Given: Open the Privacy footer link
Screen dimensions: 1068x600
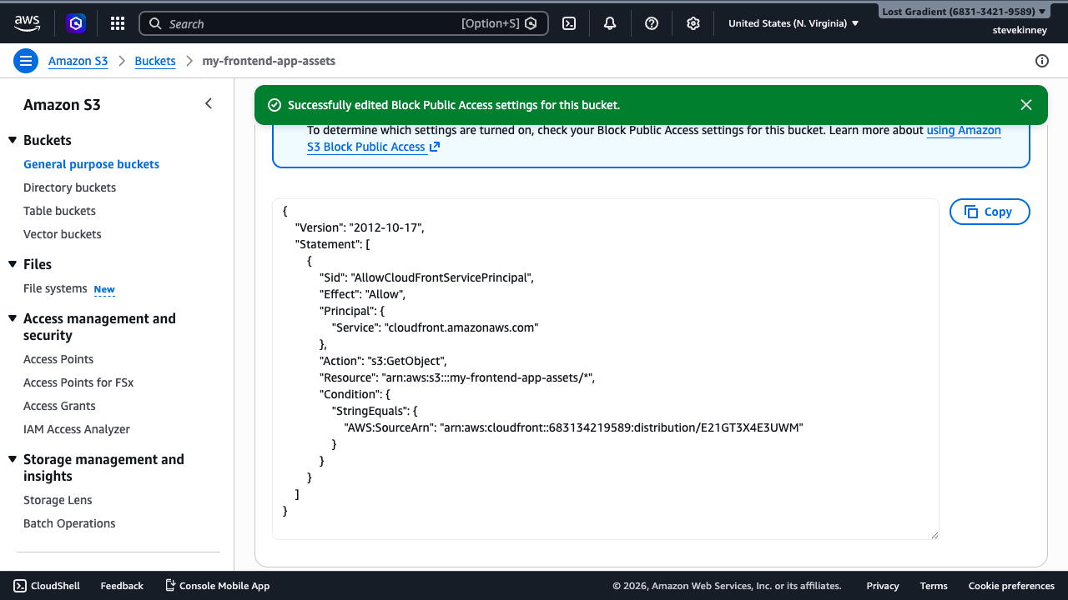Looking at the screenshot, I should point(883,586).
